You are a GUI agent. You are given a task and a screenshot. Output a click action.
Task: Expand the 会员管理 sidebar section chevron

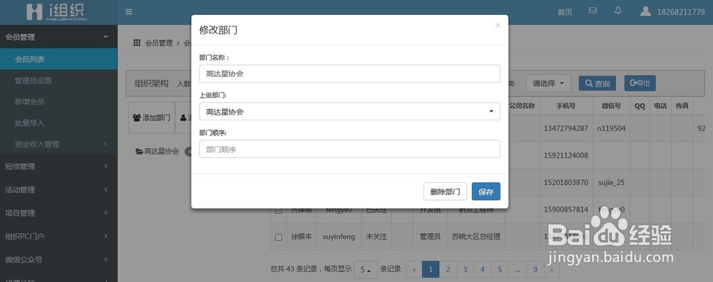tap(106, 37)
